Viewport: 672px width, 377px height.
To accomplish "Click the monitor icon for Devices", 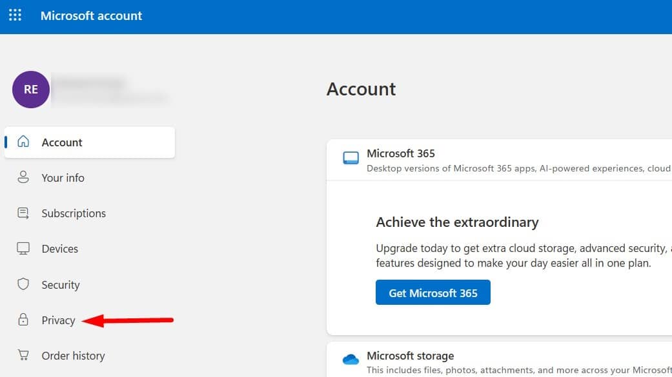I will (x=23, y=248).
